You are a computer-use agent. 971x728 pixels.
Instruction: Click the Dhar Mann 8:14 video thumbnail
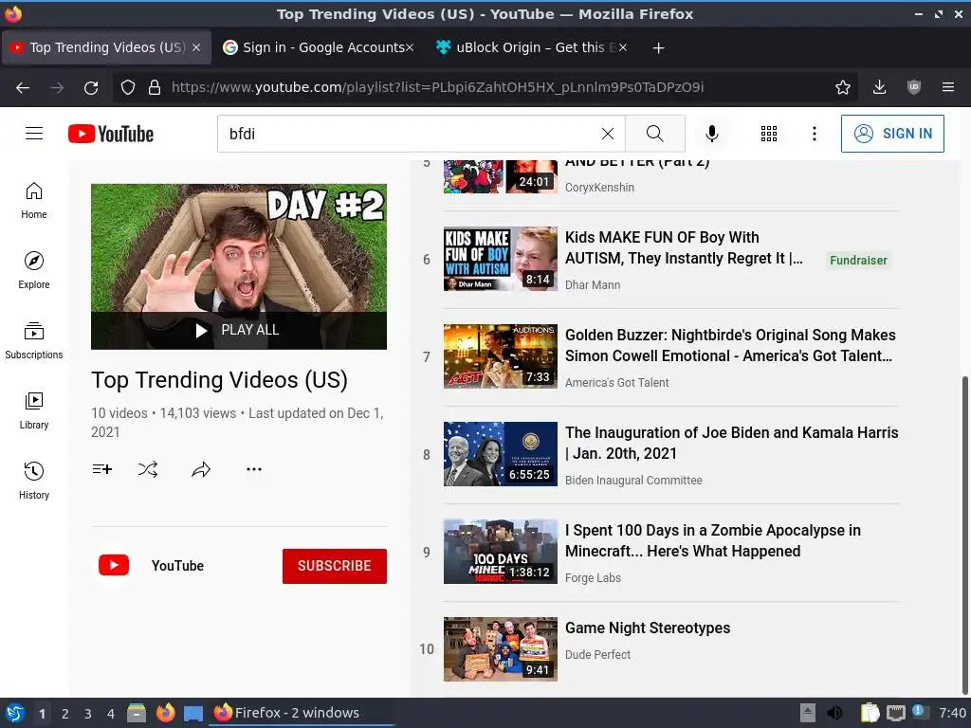501,259
